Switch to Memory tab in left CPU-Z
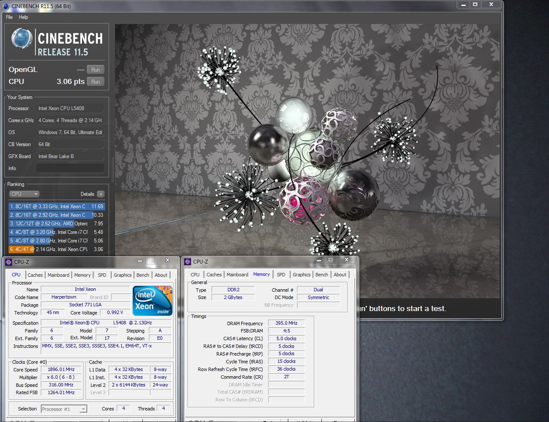The height and width of the screenshot is (422, 549). point(82,275)
